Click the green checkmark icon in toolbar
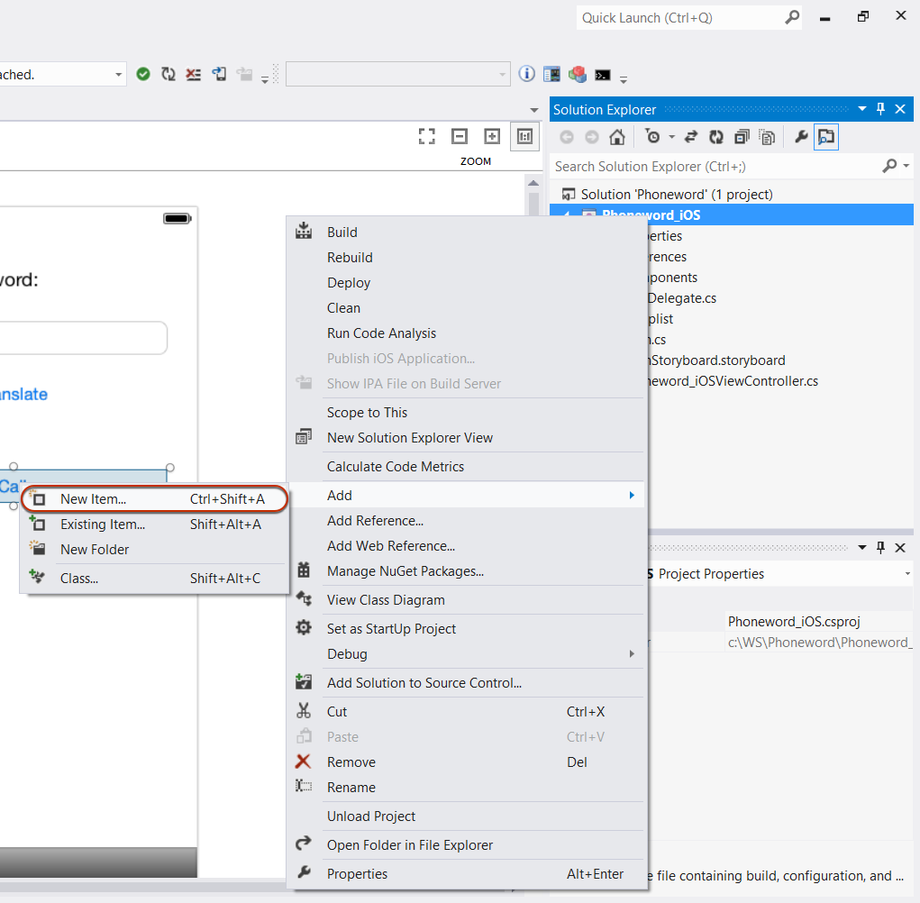This screenshot has height=903, width=920. pyautogui.click(x=143, y=75)
